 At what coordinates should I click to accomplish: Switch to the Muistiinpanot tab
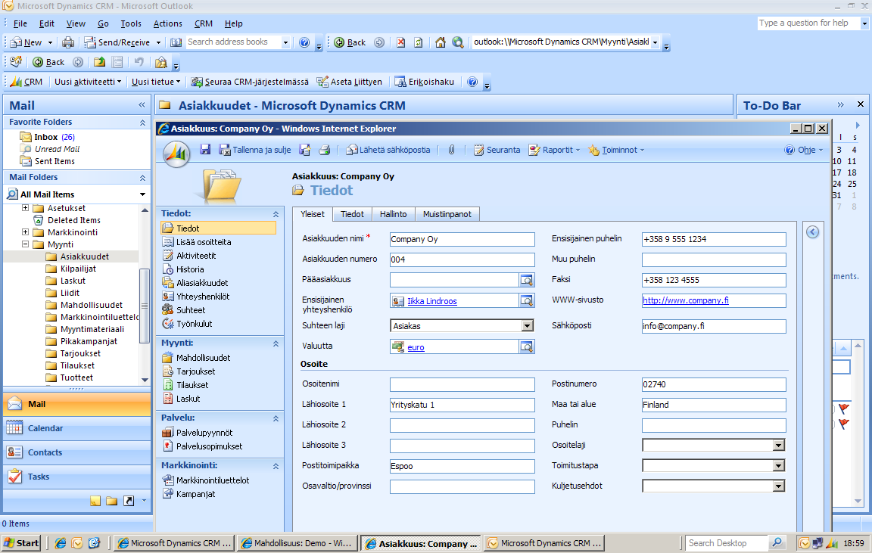point(447,214)
